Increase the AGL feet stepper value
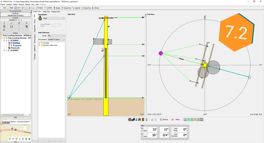 pos(158,128)
